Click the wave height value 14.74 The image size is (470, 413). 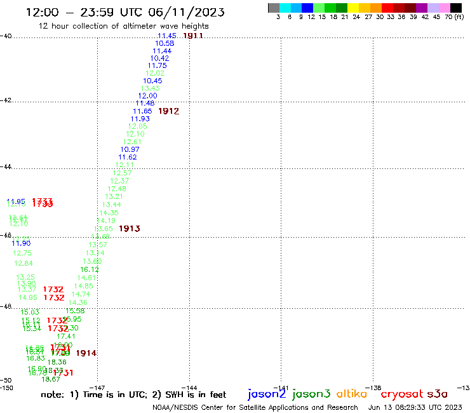[81, 294]
